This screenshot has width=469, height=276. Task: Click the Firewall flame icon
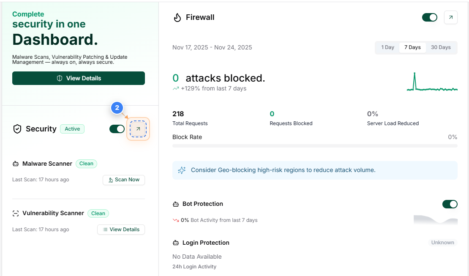pos(177,18)
